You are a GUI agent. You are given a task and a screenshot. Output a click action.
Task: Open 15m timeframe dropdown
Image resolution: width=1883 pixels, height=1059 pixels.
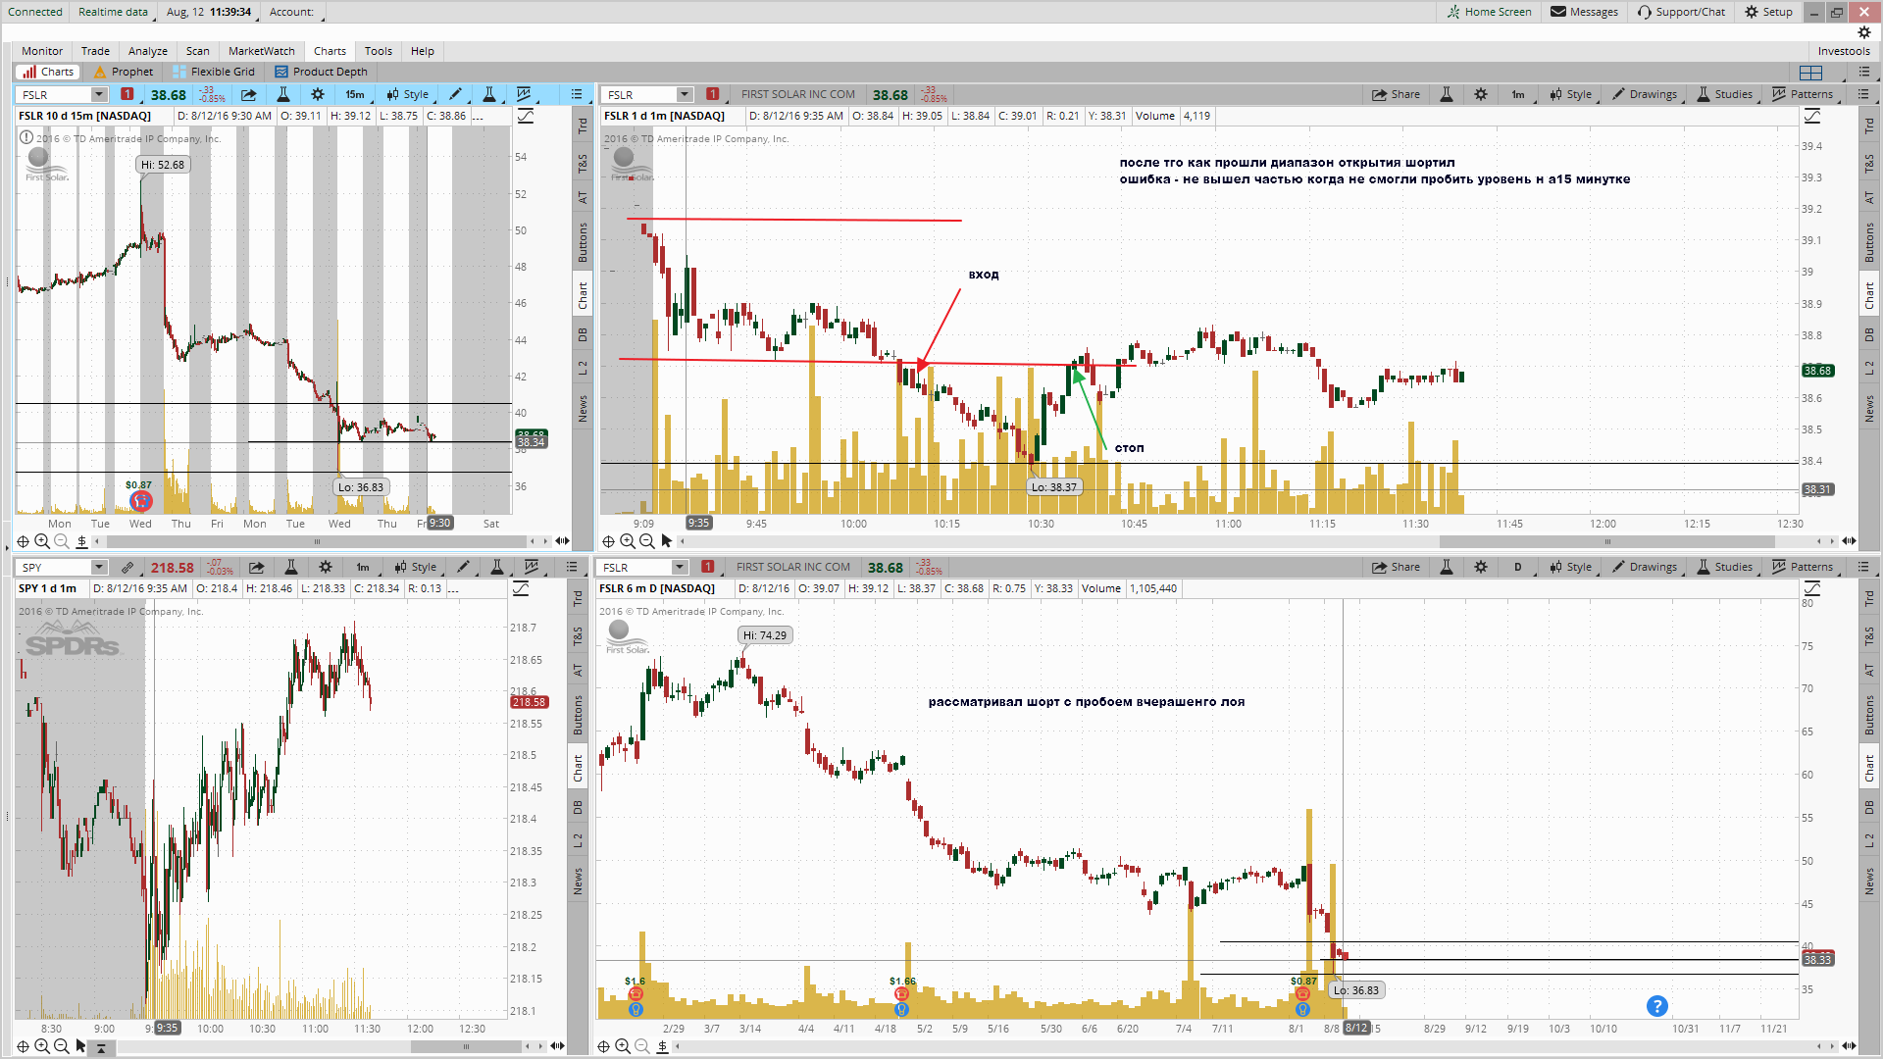[x=355, y=95]
